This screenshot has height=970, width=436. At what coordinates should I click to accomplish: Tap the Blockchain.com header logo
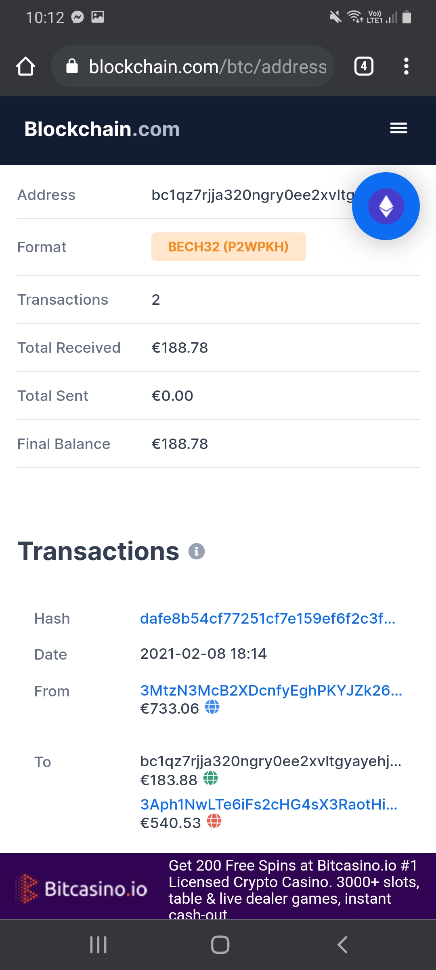(101, 129)
